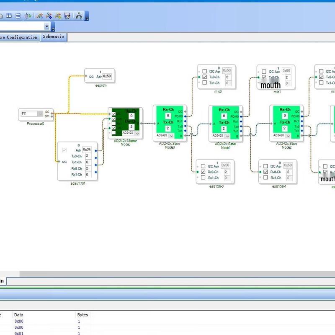Toggle the greyed checkbox in adau1701 block

click(64, 150)
